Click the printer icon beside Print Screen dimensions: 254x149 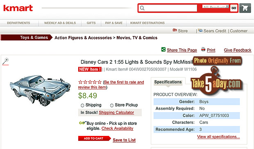click(203, 49)
